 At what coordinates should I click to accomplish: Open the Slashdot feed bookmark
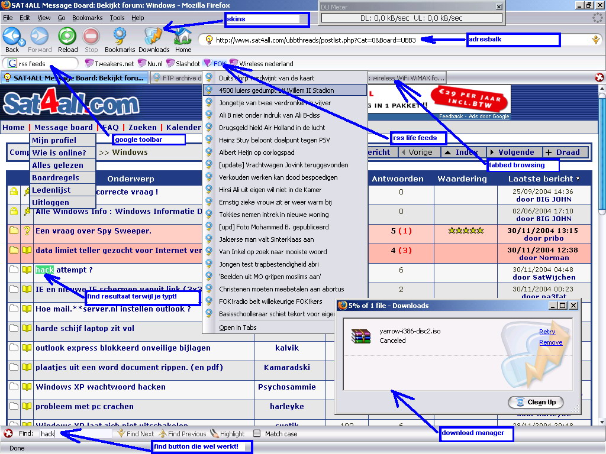pos(183,63)
